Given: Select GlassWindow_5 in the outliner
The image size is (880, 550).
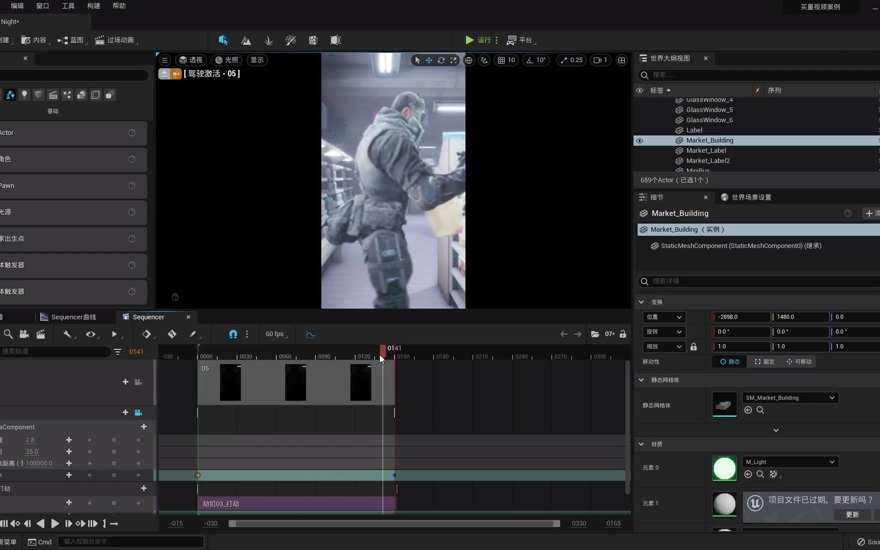Looking at the screenshot, I should coord(709,110).
